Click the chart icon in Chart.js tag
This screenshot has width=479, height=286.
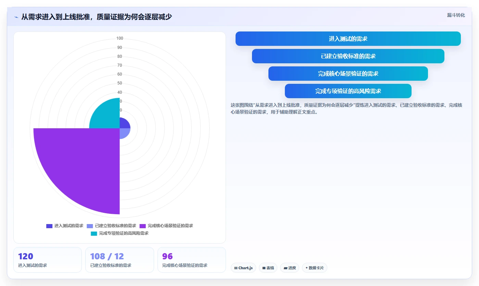coord(236,268)
